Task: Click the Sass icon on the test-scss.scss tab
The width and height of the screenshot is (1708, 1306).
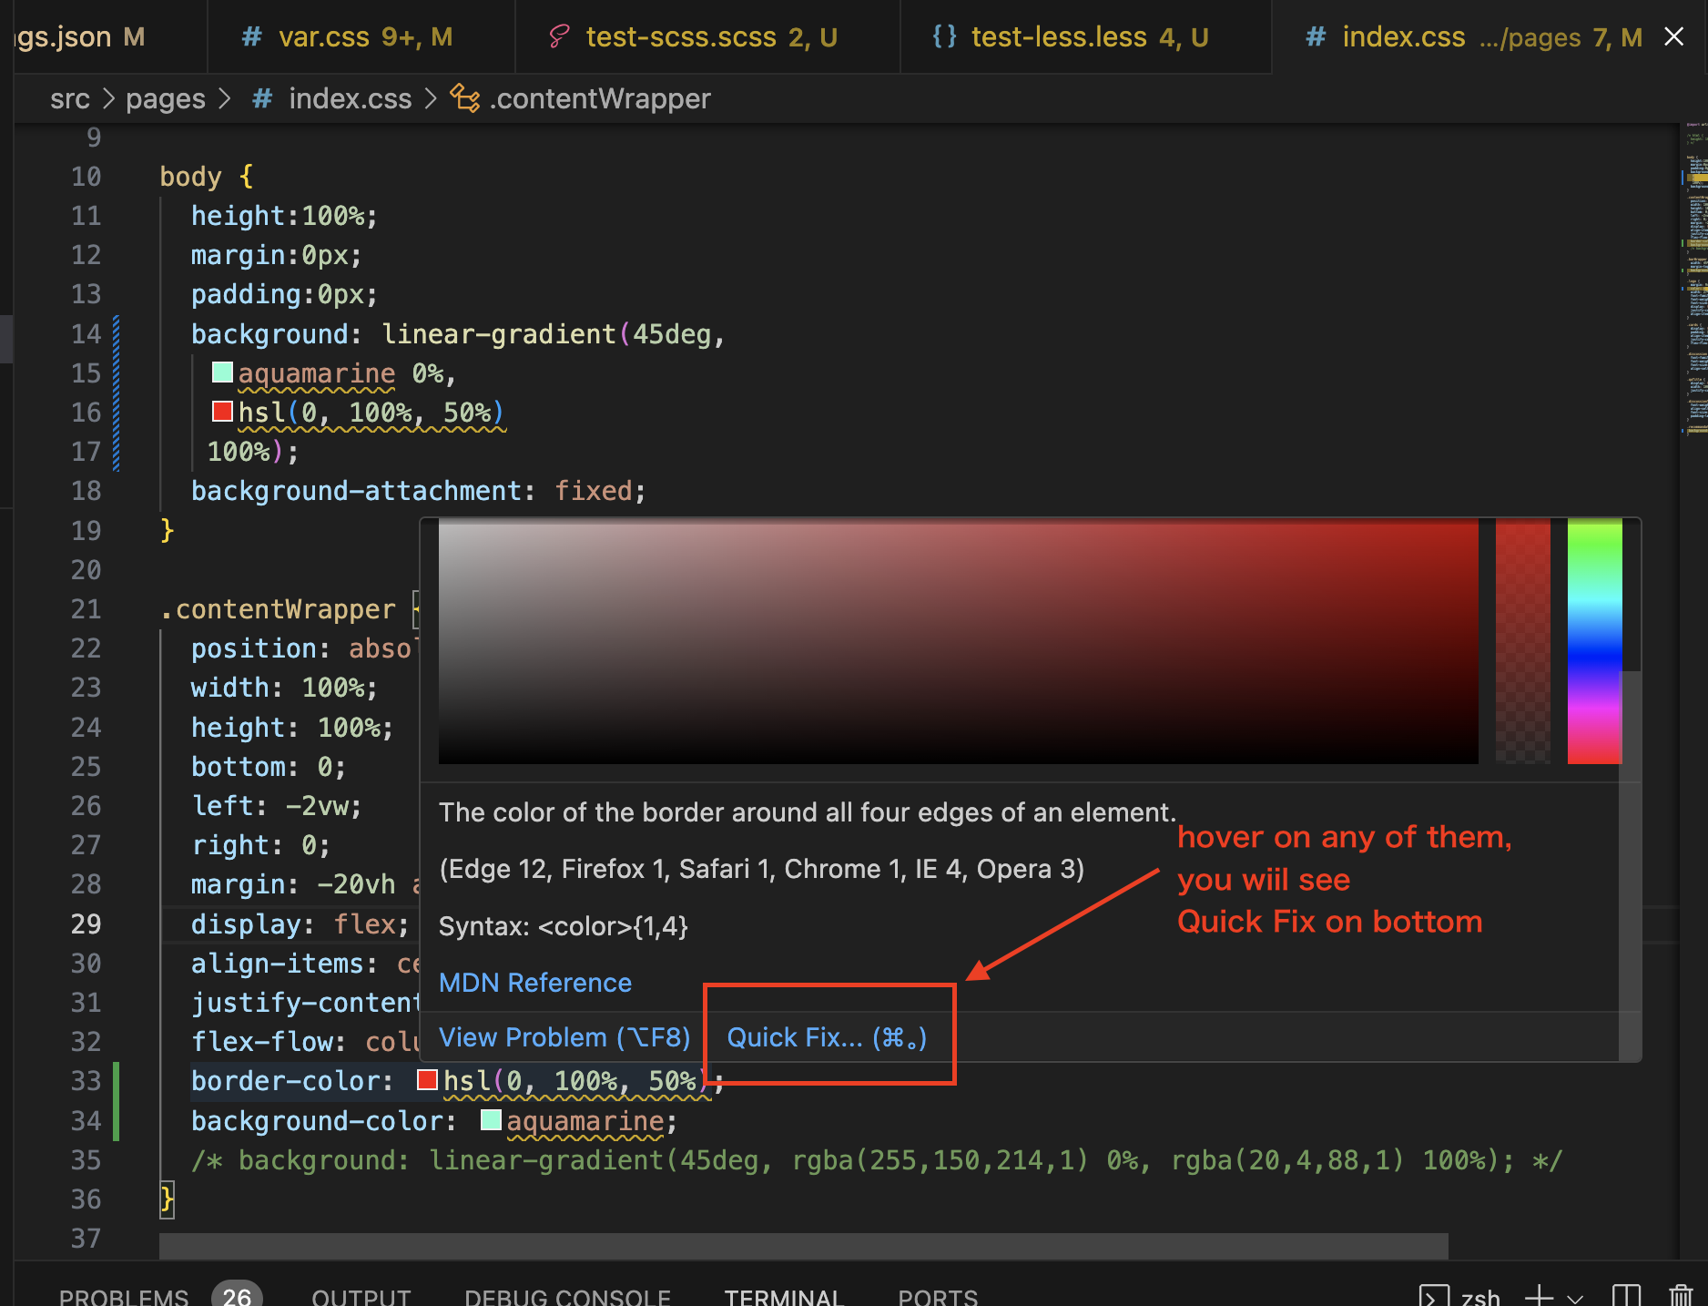Action: click(x=559, y=37)
